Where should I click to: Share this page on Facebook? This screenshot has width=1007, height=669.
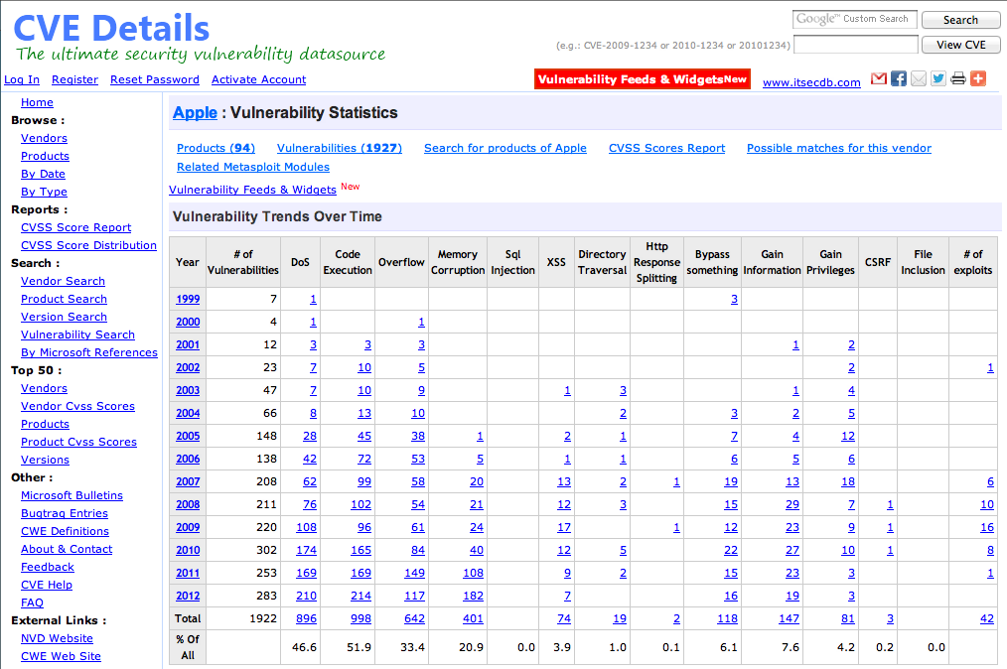pos(899,79)
